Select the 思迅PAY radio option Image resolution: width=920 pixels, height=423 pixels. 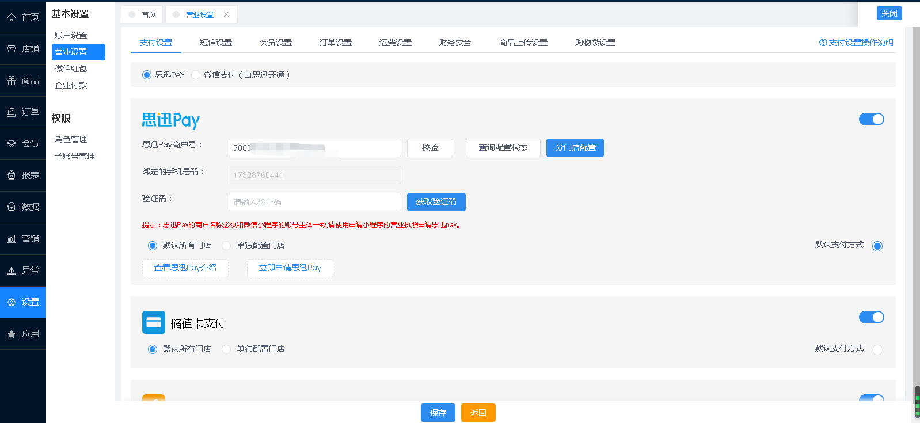coord(147,75)
